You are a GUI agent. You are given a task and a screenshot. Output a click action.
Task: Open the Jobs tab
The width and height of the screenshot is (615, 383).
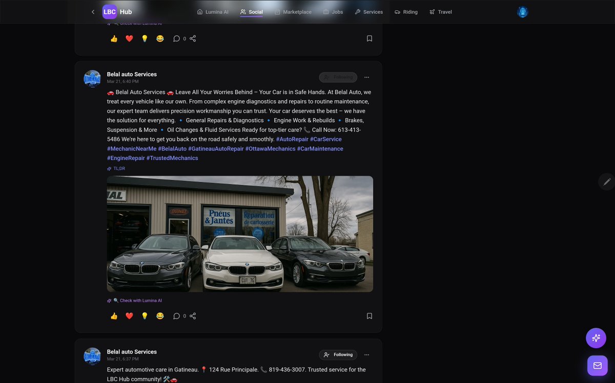tap(333, 12)
